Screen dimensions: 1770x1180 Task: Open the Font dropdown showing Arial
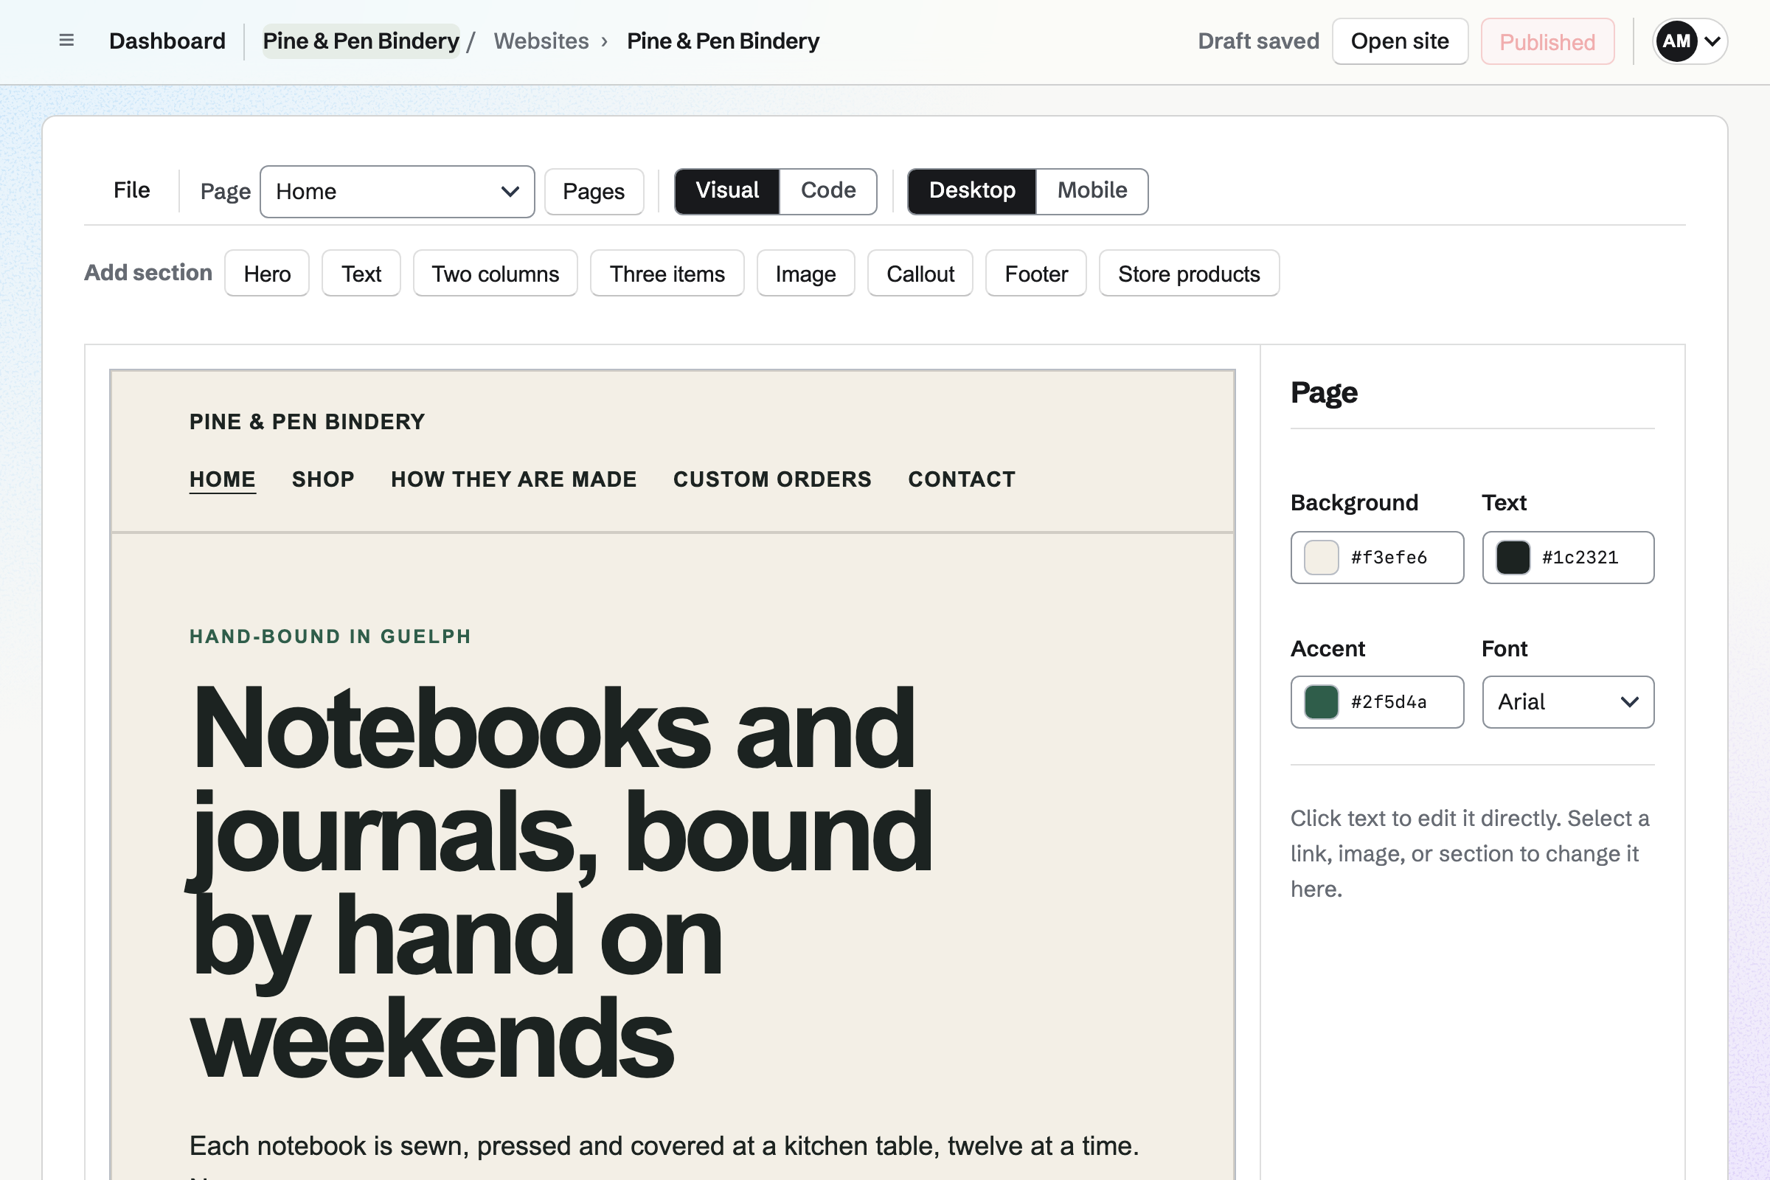tap(1569, 702)
